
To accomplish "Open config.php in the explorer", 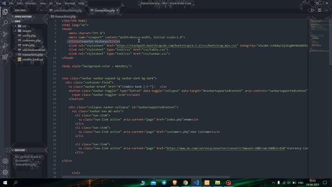I will click(29, 36).
